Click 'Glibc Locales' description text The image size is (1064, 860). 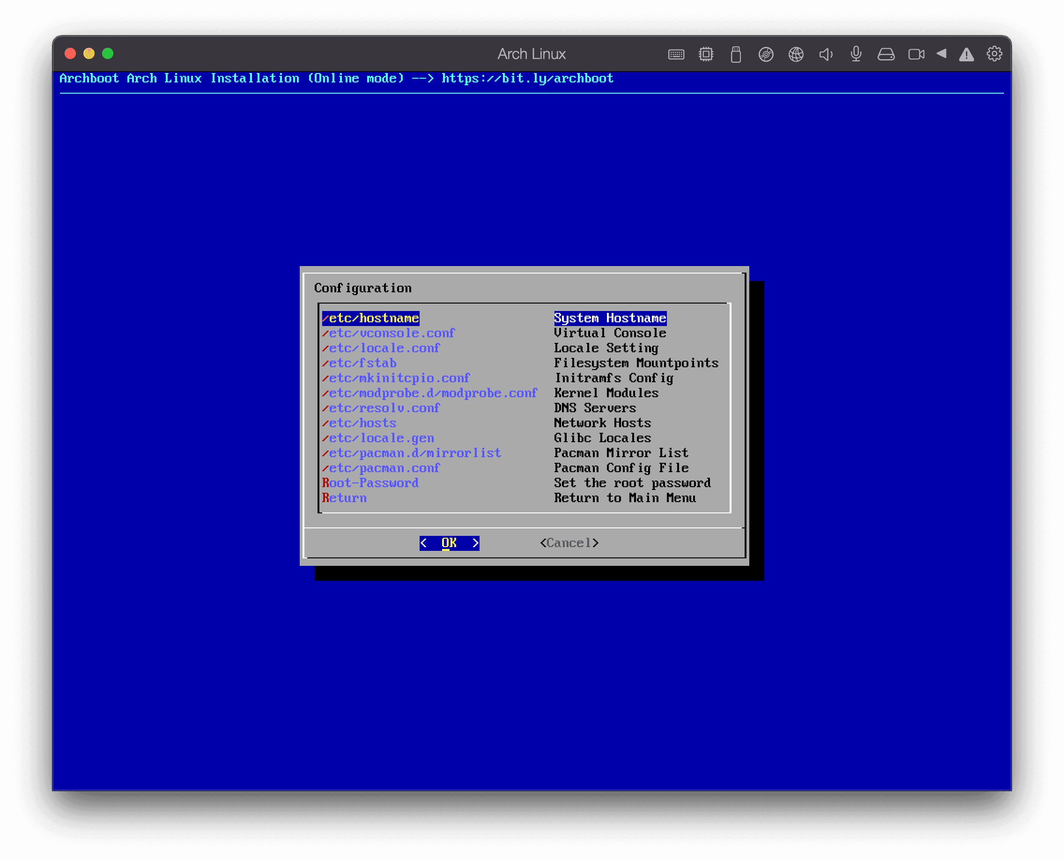602,438
